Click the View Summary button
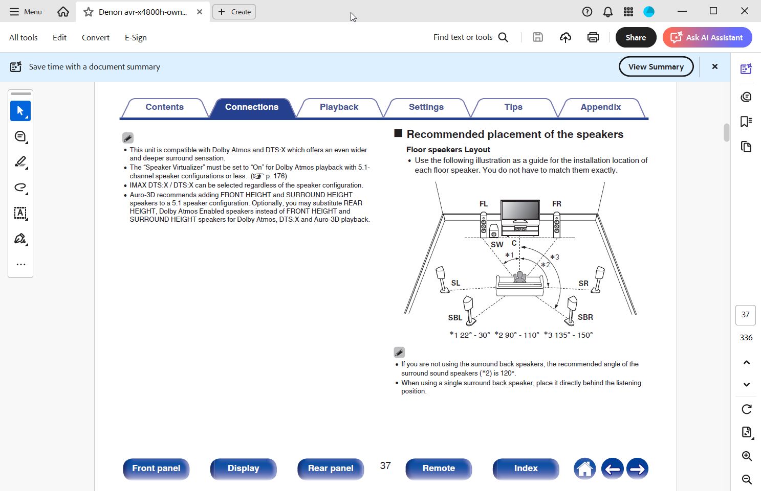761x491 pixels. click(656, 67)
